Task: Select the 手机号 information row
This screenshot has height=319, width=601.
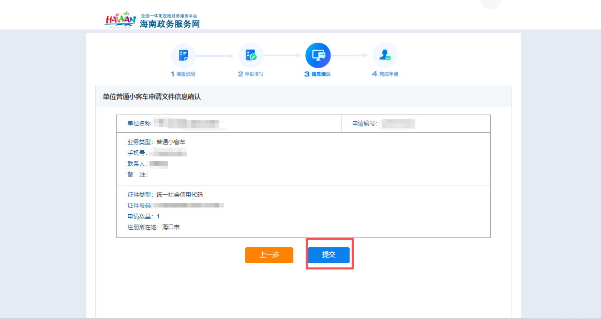Action: pyautogui.click(x=155, y=152)
